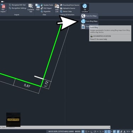Toggle Isometric drafting in the status bar
Viewport: 133px width, 133px height.
point(100,132)
